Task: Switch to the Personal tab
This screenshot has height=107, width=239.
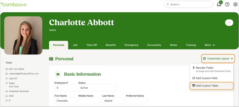Action: [x=58, y=45]
